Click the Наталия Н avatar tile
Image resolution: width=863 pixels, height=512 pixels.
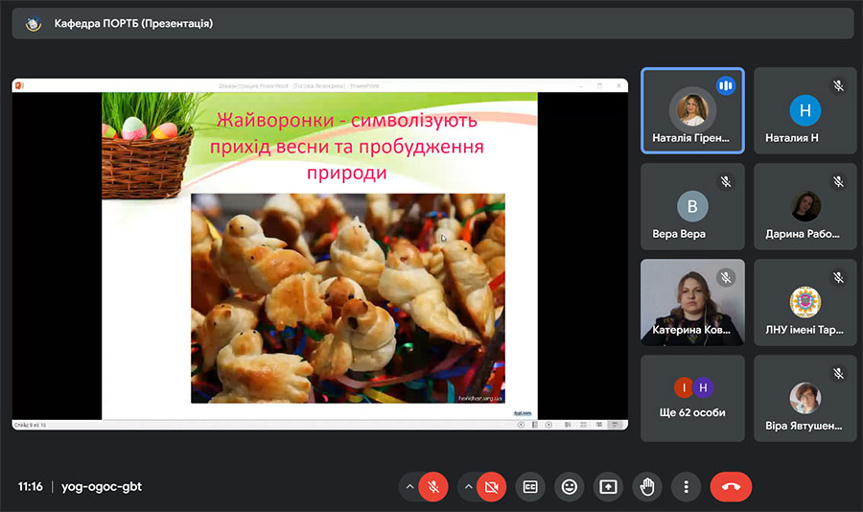805,110
